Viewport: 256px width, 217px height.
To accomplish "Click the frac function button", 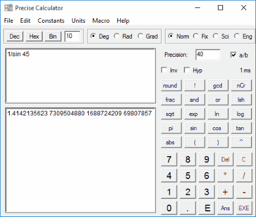I will [171, 99].
